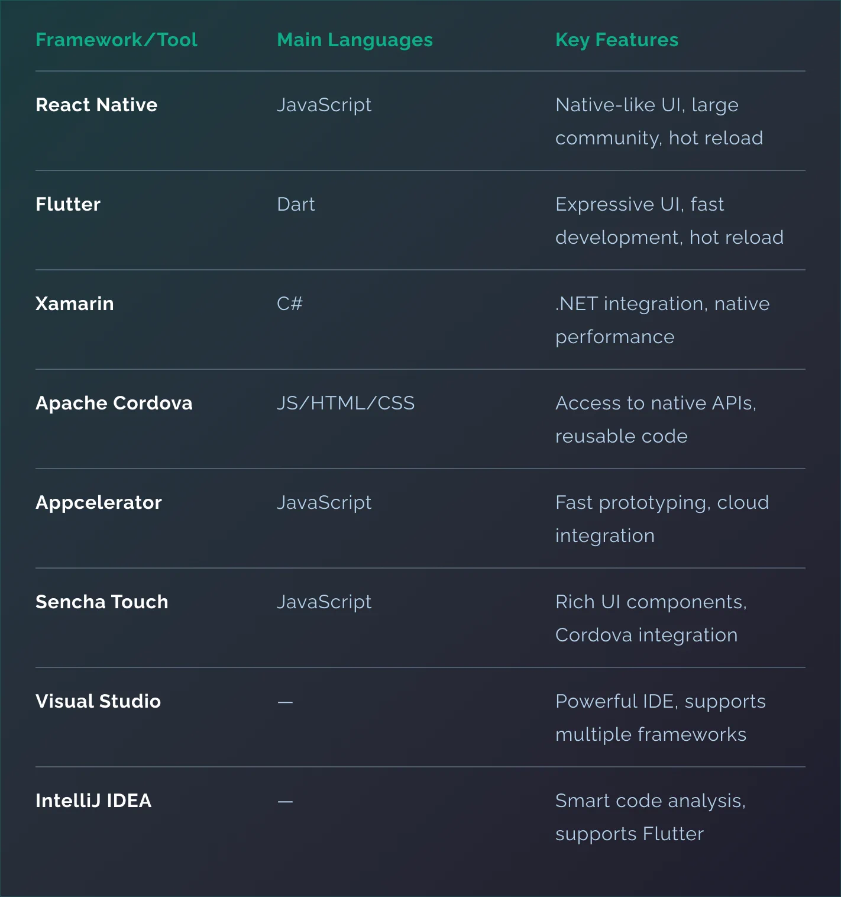Image resolution: width=841 pixels, height=897 pixels.
Task: Click the "Fast prototyping, cloud integration" features
Action: pos(662,519)
